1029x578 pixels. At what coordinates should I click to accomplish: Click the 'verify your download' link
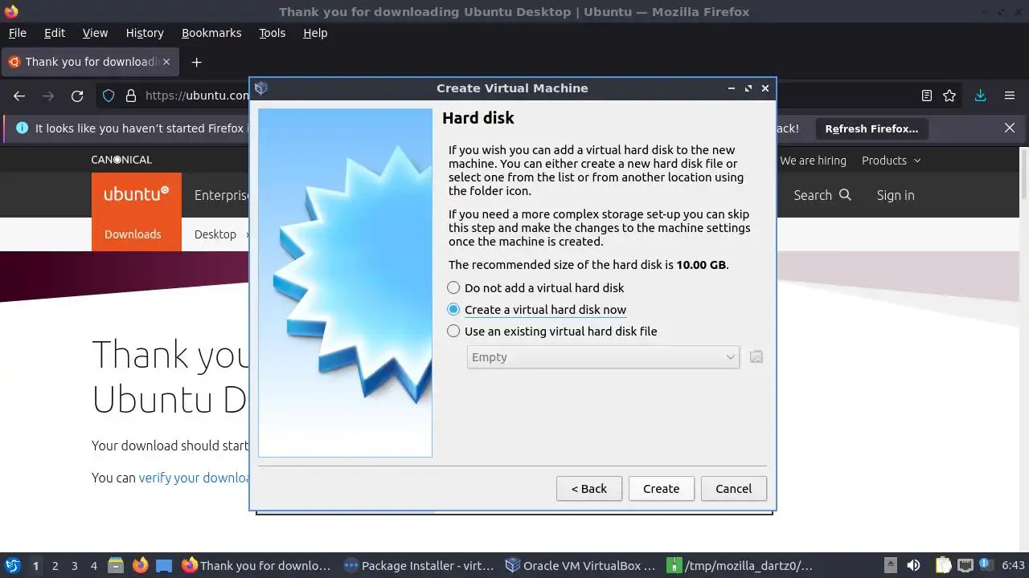coord(195,478)
